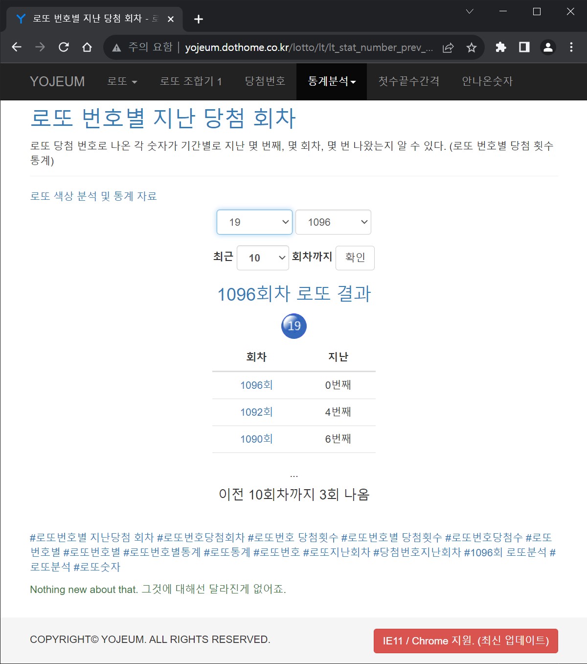Click the hashtag links paragraph starting #로또번호별 지난당첨 회차

(293, 552)
